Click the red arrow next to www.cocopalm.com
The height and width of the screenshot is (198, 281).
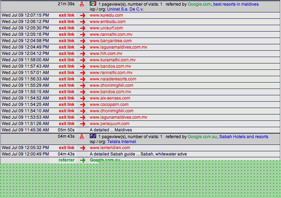(82, 105)
